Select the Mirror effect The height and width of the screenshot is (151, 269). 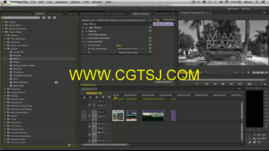coord(16,59)
